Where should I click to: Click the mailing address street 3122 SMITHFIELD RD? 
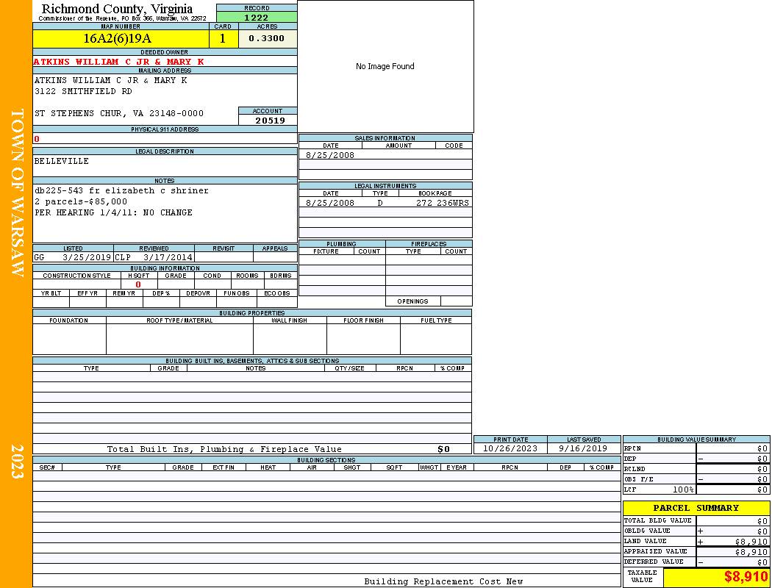pyautogui.click(x=83, y=92)
